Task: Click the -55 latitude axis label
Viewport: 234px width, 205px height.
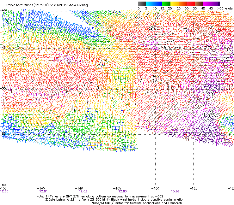Action: tap(3, 133)
